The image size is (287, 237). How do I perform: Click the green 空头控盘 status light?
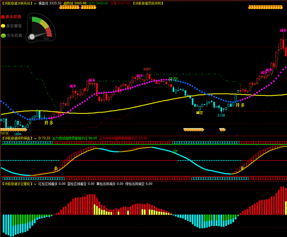coord(3,35)
